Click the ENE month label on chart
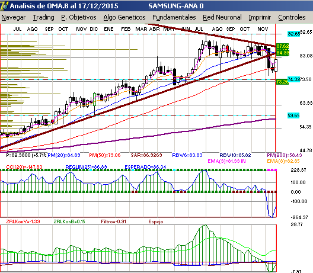313x273 pixels. click(x=108, y=29)
